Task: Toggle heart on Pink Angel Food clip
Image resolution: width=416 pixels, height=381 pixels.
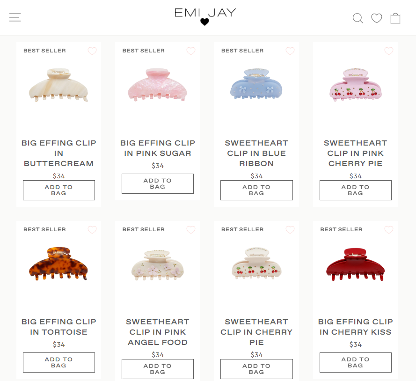Action: pyautogui.click(x=191, y=229)
